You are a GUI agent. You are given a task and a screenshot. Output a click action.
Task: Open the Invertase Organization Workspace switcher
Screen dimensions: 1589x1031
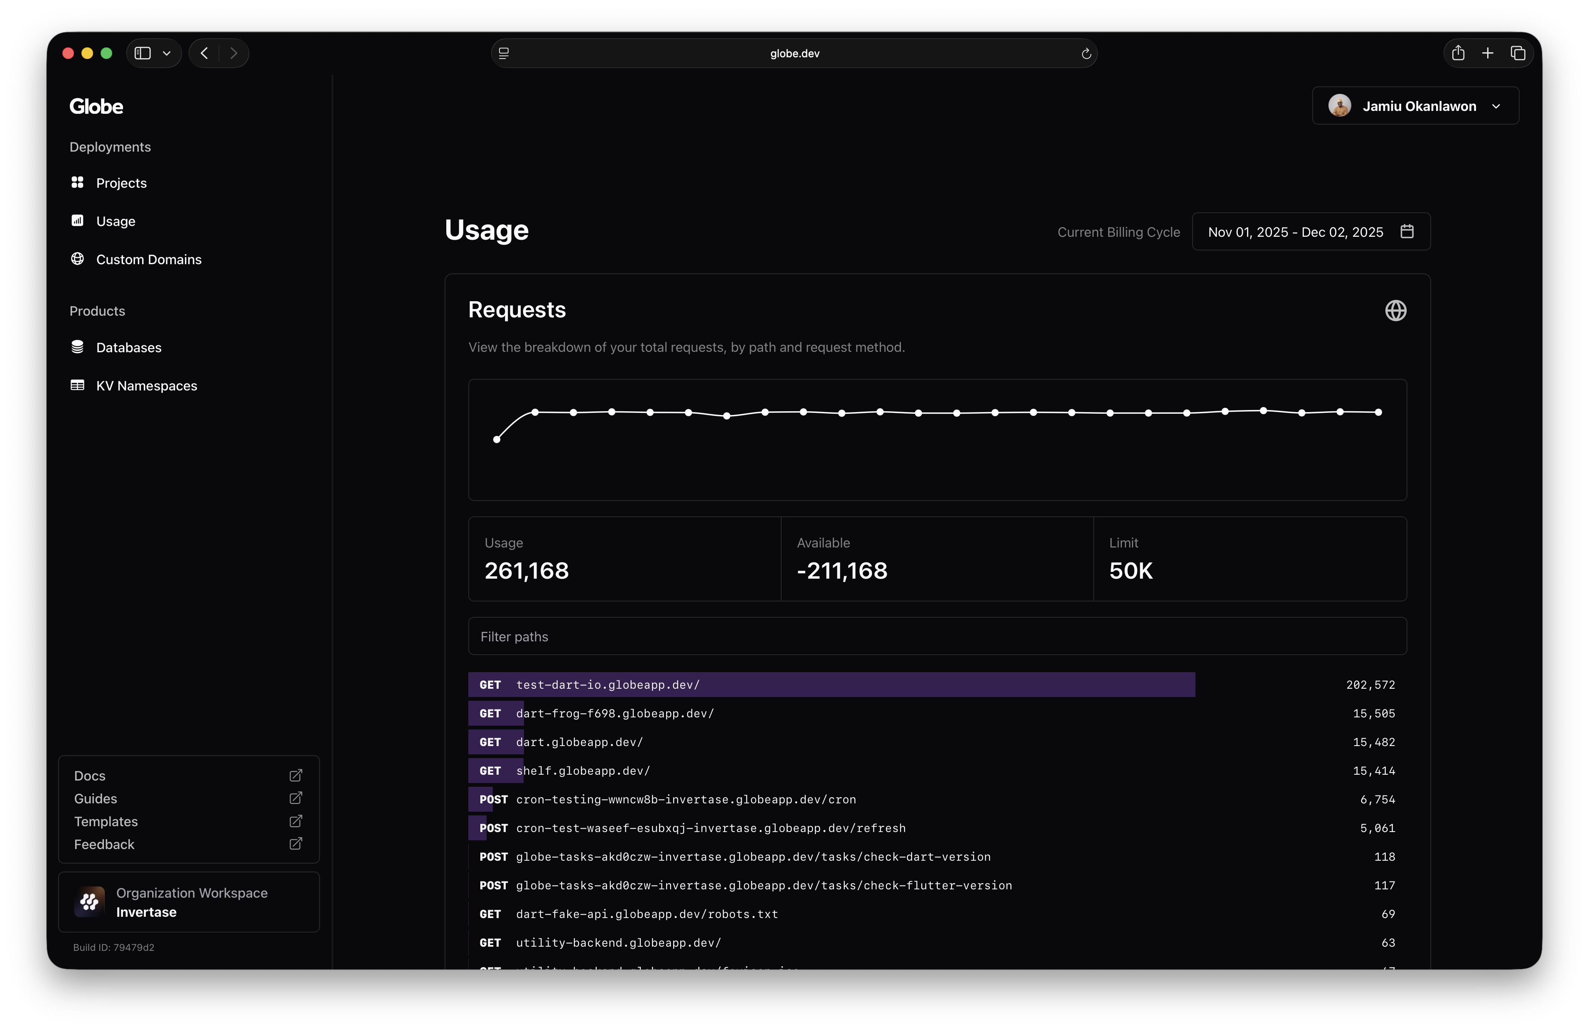point(189,902)
